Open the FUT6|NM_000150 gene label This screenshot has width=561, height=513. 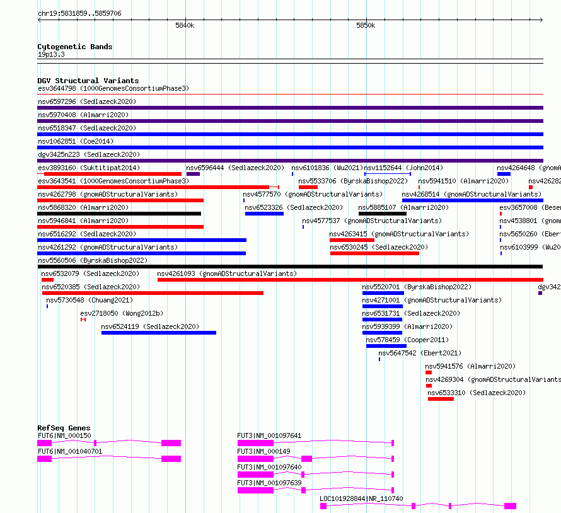pos(64,435)
